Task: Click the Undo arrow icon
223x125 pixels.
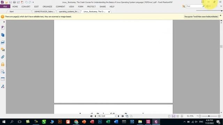Action: point(26,2)
